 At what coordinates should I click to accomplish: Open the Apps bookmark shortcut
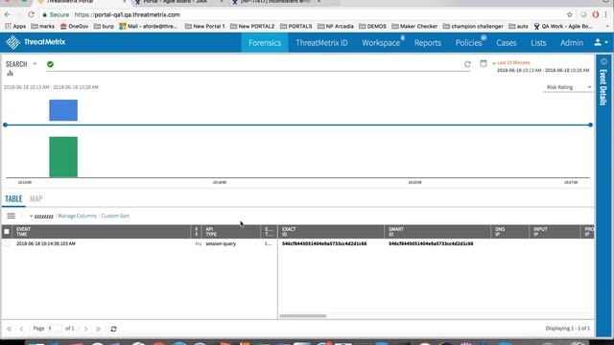[15, 26]
